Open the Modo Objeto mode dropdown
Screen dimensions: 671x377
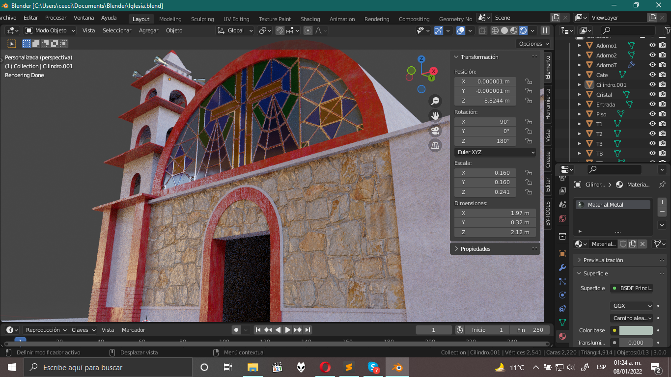(51, 30)
